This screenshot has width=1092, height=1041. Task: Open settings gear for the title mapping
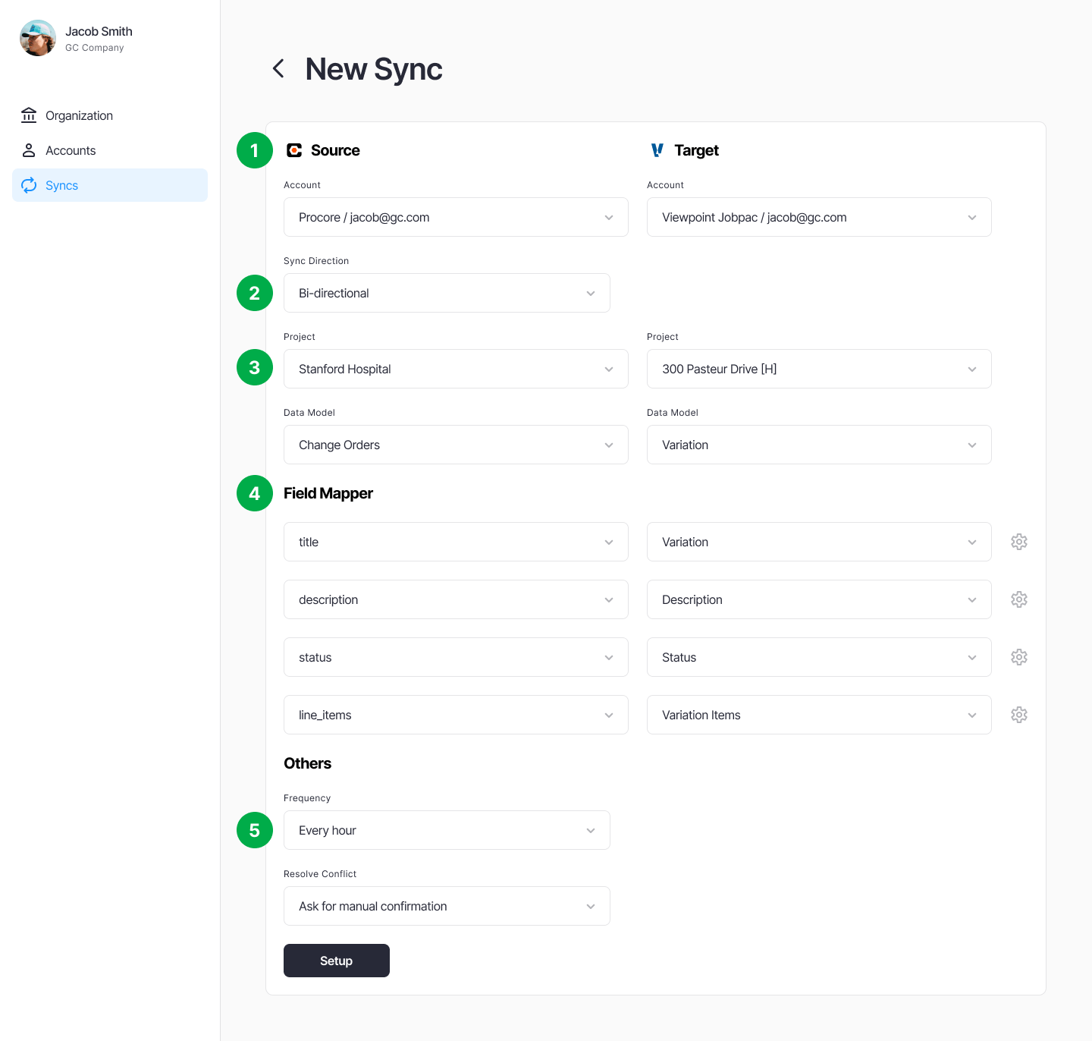point(1019,542)
